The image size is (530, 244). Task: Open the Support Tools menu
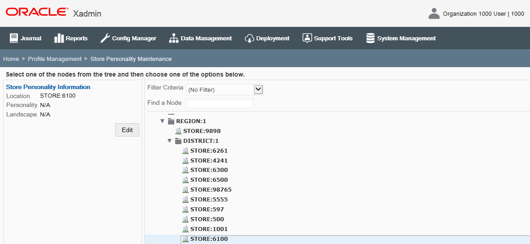pos(327,38)
